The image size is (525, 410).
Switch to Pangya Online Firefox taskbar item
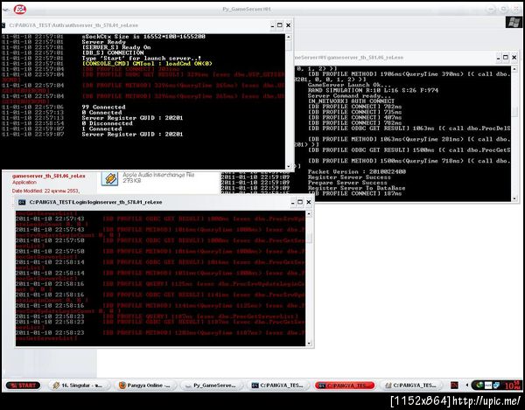coord(145,386)
